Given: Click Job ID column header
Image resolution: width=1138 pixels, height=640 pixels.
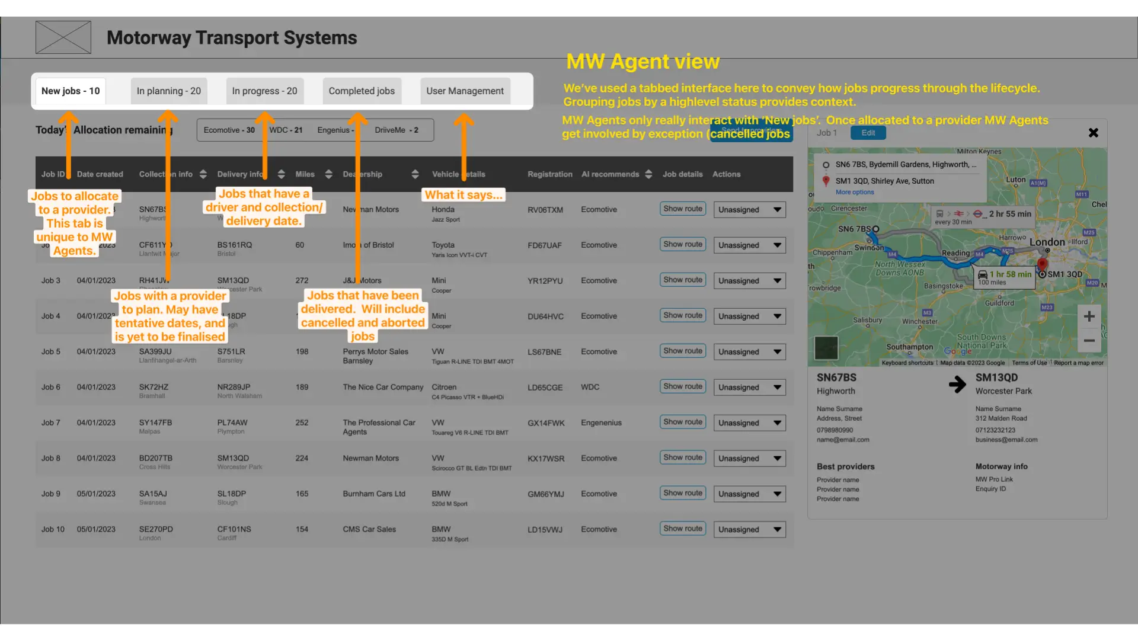Looking at the screenshot, I should (x=53, y=174).
